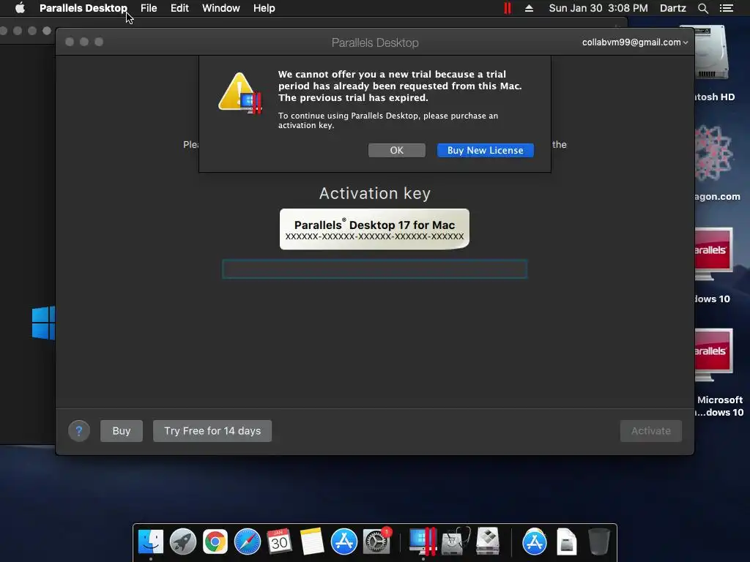This screenshot has width=750, height=562.
Task: Click the Activation key heading
Action: pyautogui.click(x=374, y=193)
